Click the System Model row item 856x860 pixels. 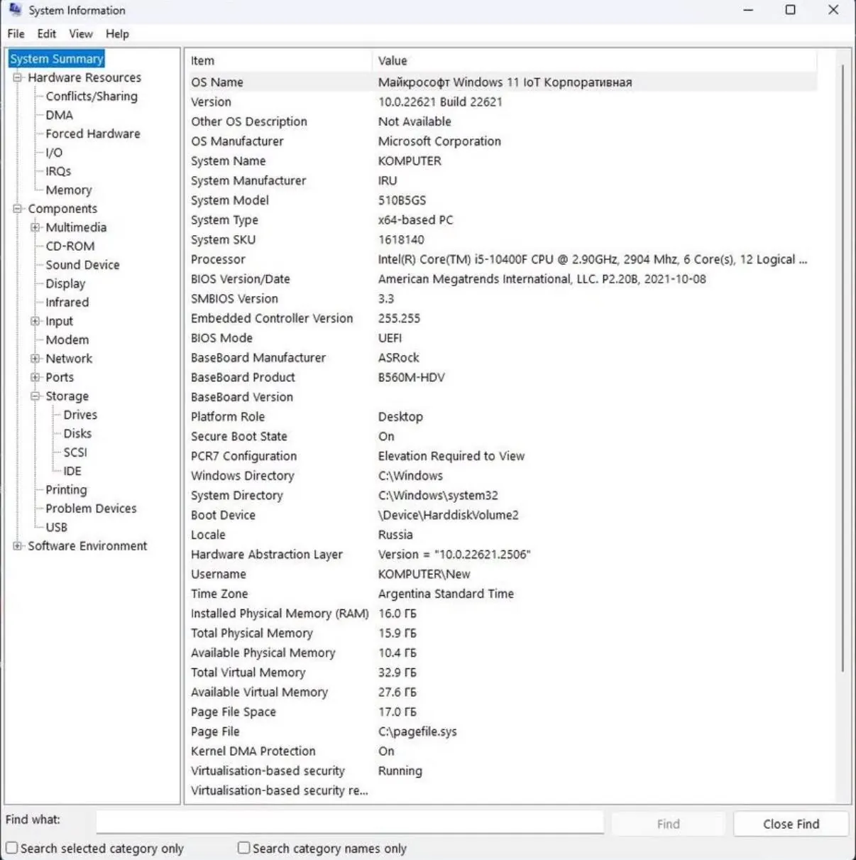click(230, 200)
